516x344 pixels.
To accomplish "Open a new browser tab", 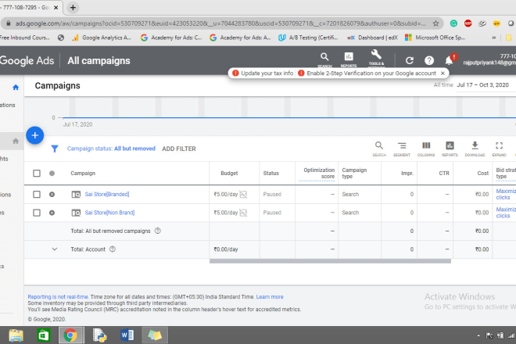I will point(73,8).
